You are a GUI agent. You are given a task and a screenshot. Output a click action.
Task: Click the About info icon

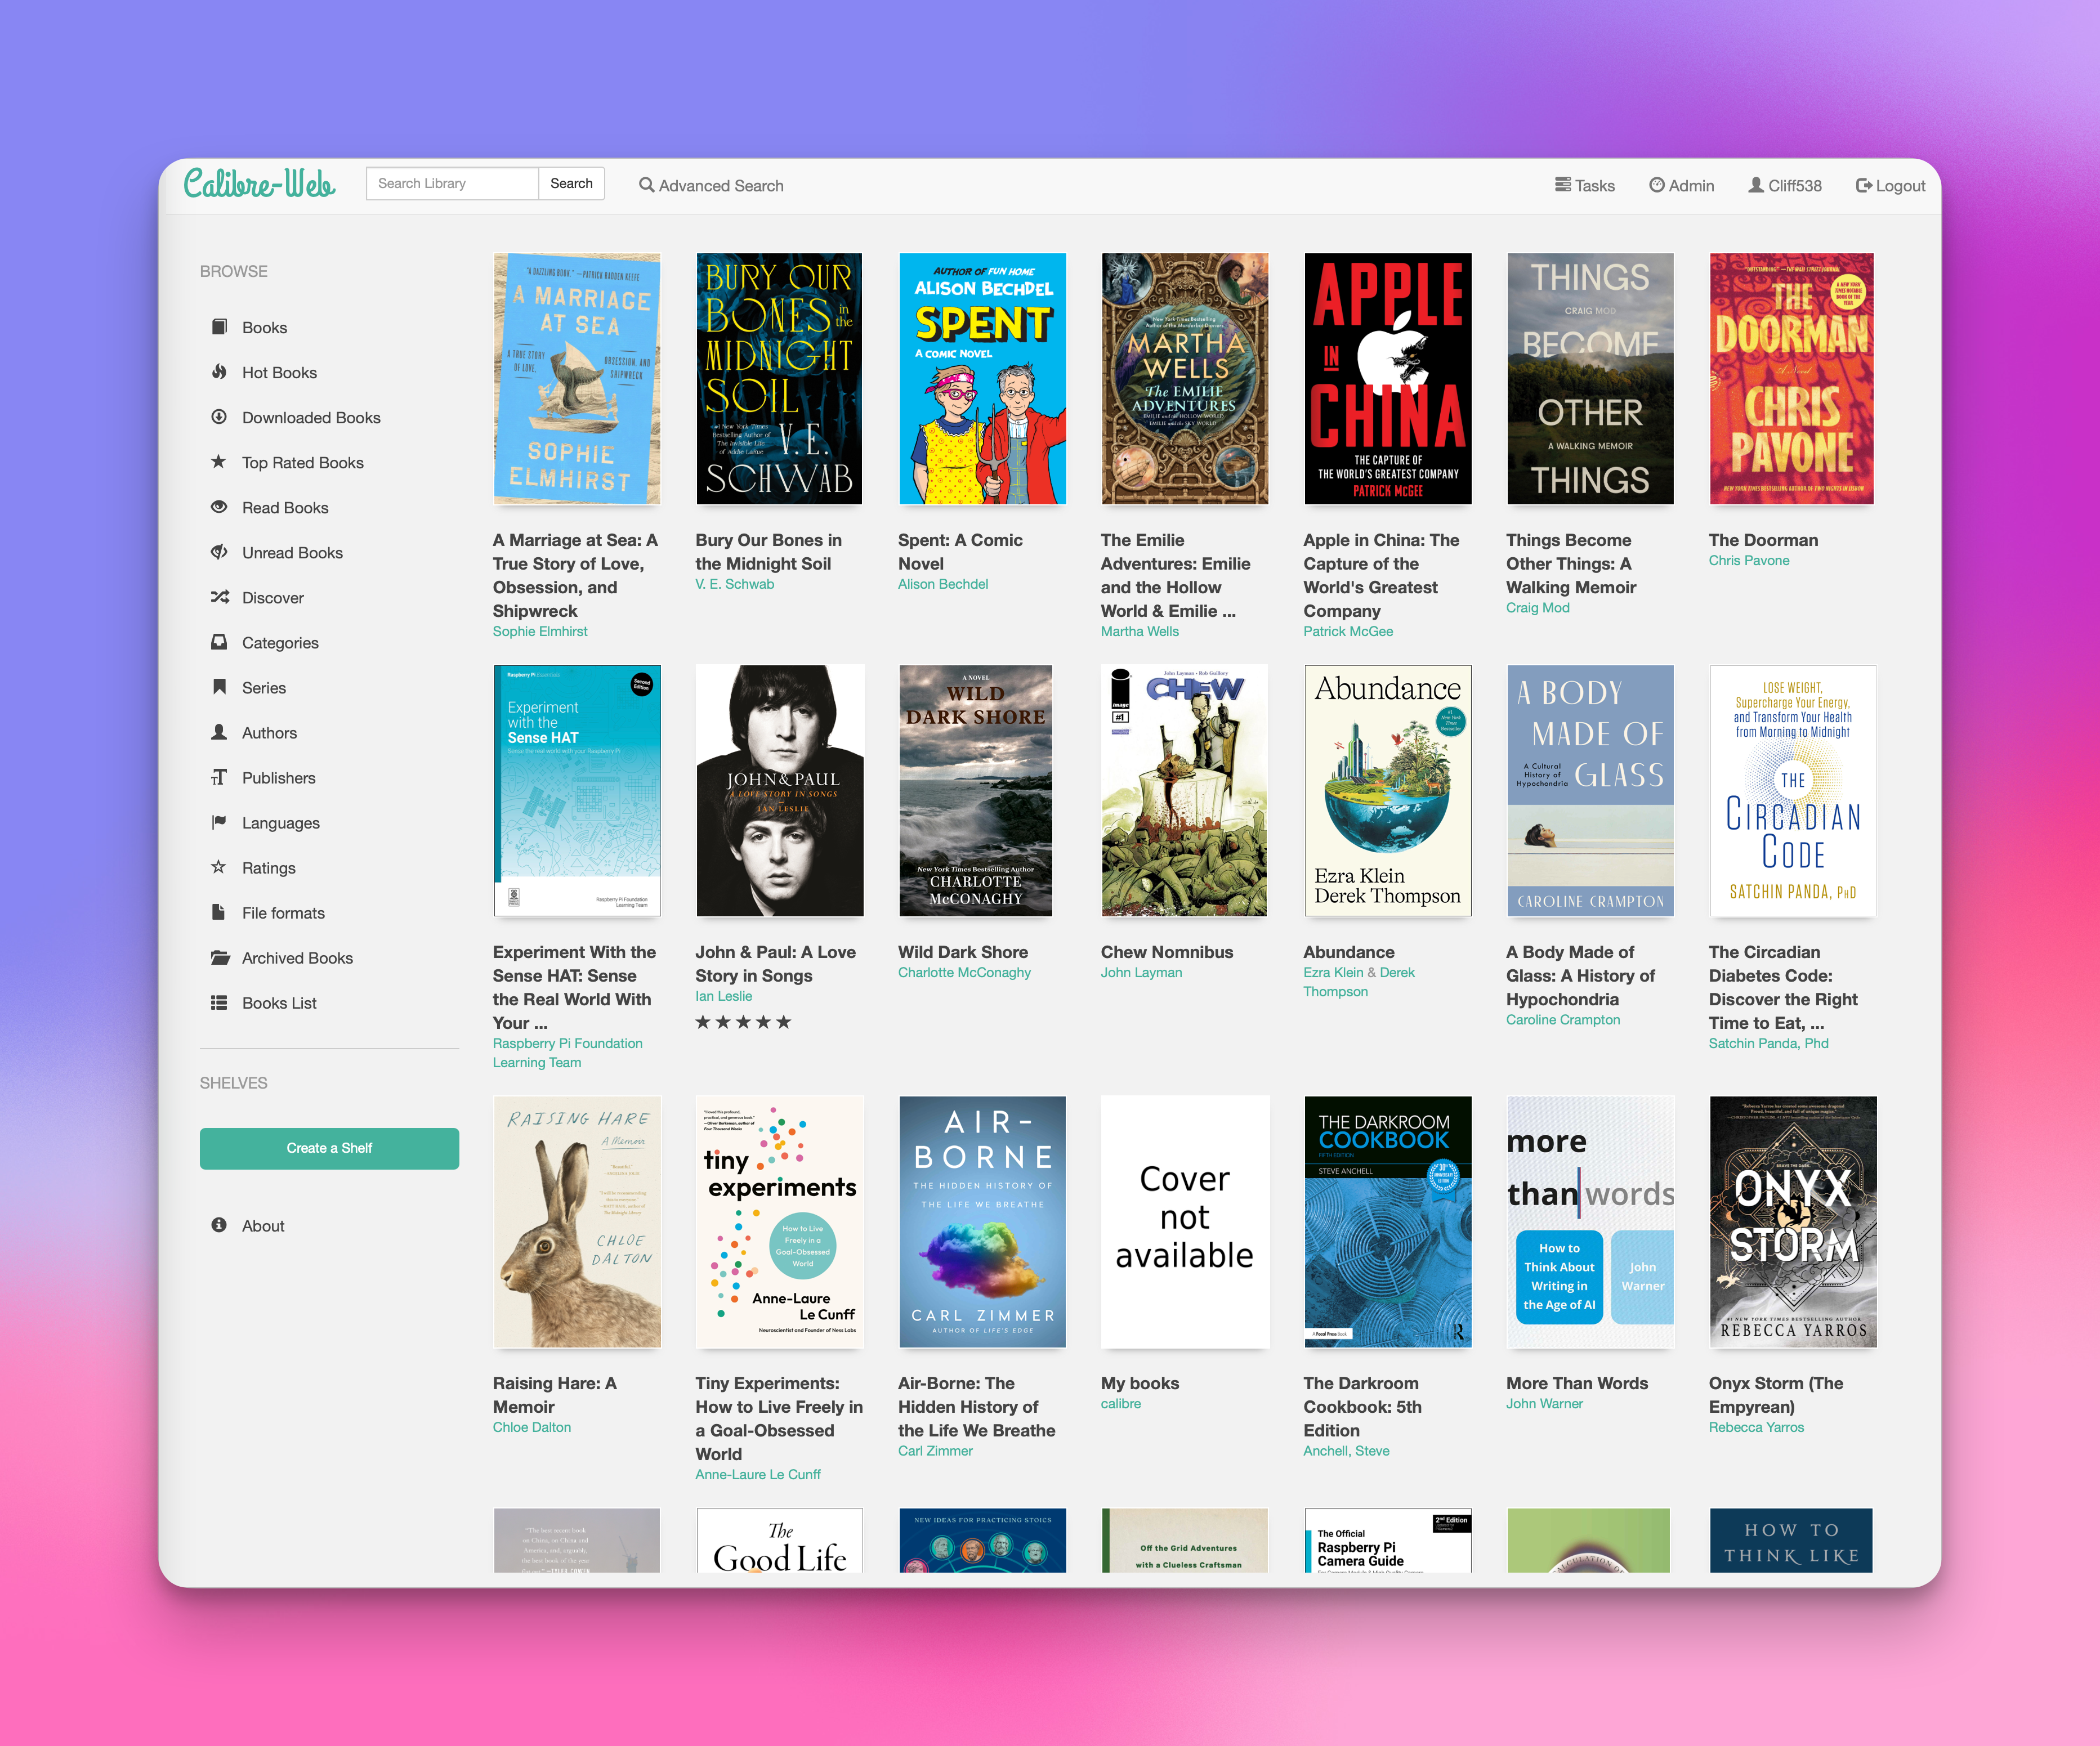(x=219, y=1225)
